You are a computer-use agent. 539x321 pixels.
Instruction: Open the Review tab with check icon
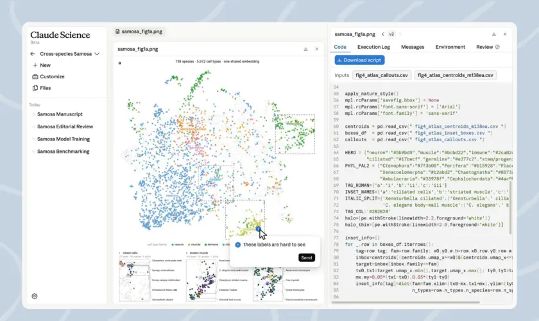click(x=488, y=47)
